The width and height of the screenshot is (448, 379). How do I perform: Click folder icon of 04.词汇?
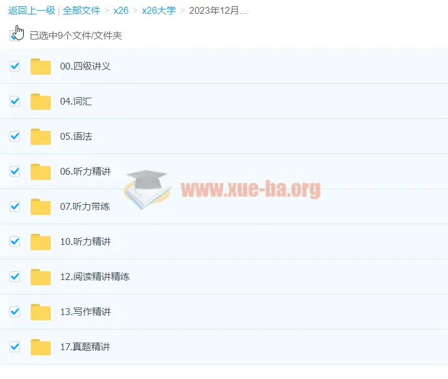point(41,101)
